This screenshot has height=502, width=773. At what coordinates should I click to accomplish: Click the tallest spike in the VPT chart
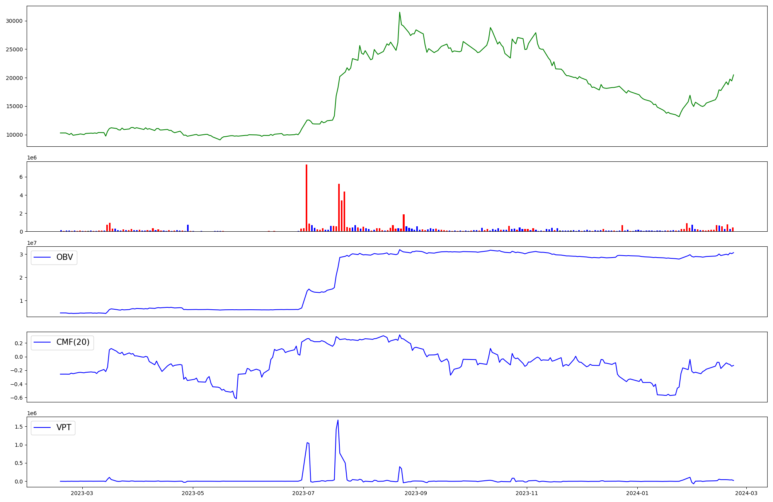[338, 421]
